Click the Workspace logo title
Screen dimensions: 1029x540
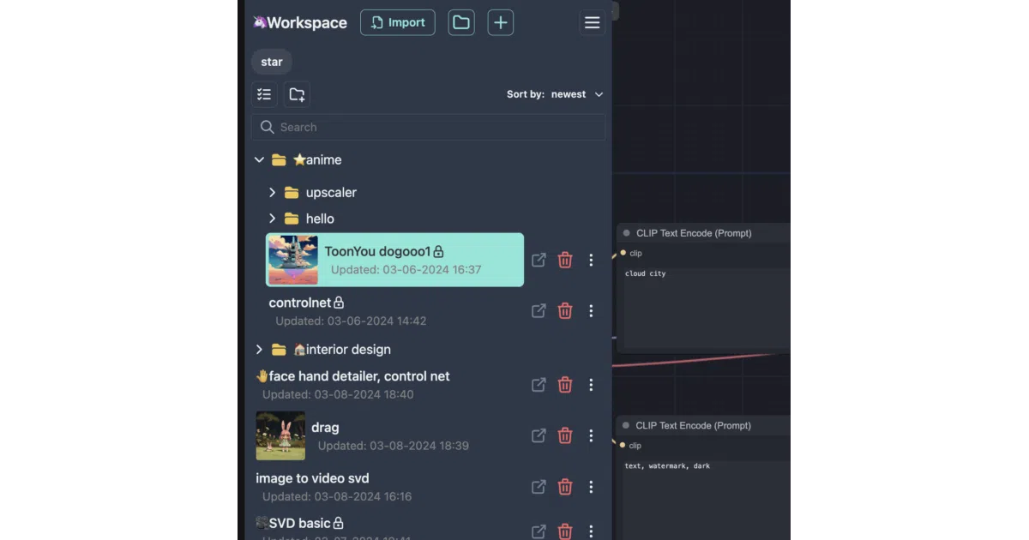pos(300,23)
